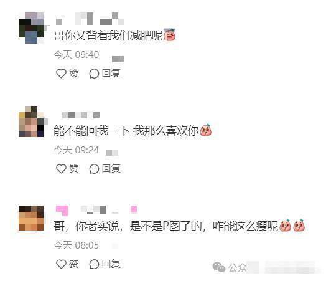This screenshot has width=326, height=281.
Task: Open the pink-tagged username above the P图 comment
Action: [x=96, y=210]
